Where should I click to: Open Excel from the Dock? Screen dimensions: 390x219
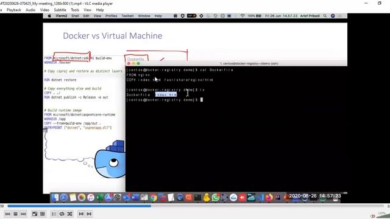pos(100,198)
